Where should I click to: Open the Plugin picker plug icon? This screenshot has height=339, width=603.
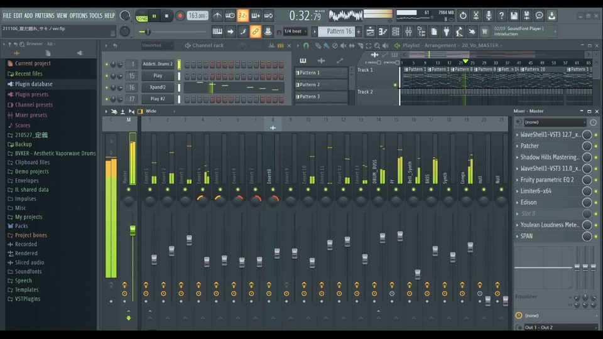click(x=447, y=31)
